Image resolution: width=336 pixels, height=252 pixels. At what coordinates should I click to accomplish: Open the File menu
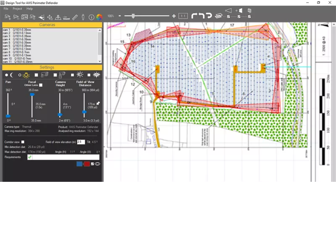click(5, 8)
